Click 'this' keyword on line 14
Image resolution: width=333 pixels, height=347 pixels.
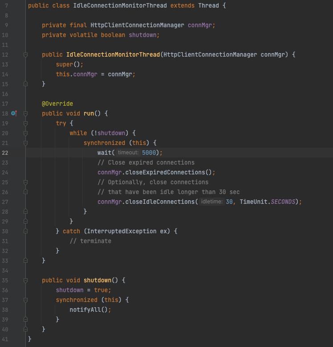tap(63, 74)
